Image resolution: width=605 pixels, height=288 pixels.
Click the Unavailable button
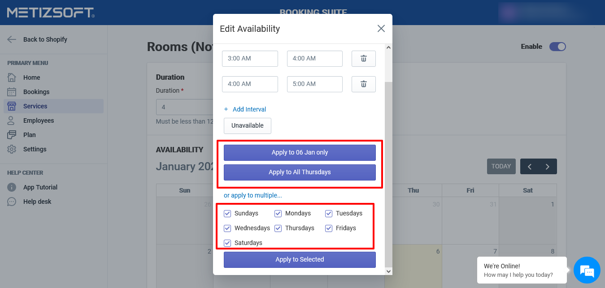pyautogui.click(x=248, y=126)
